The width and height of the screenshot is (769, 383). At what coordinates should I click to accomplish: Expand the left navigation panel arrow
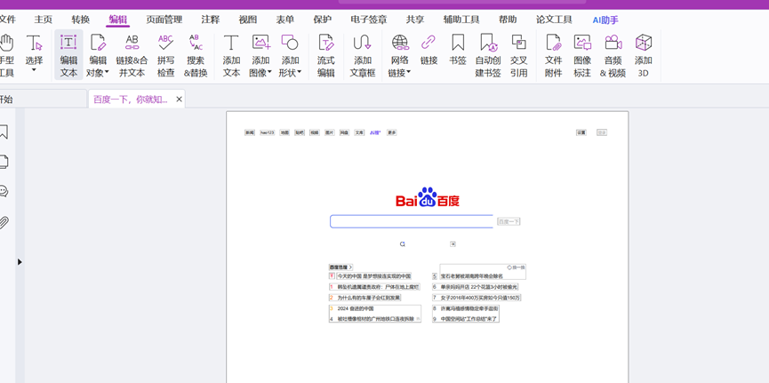click(20, 262)
